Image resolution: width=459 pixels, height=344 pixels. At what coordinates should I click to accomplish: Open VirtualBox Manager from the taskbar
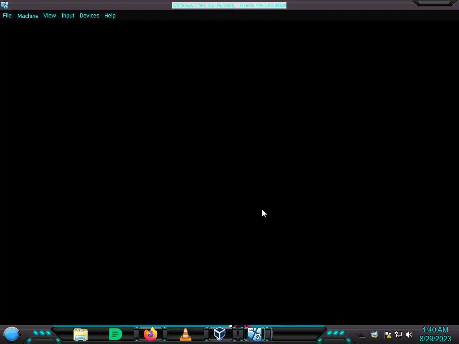pyautogui.click(x=220, y=334)
